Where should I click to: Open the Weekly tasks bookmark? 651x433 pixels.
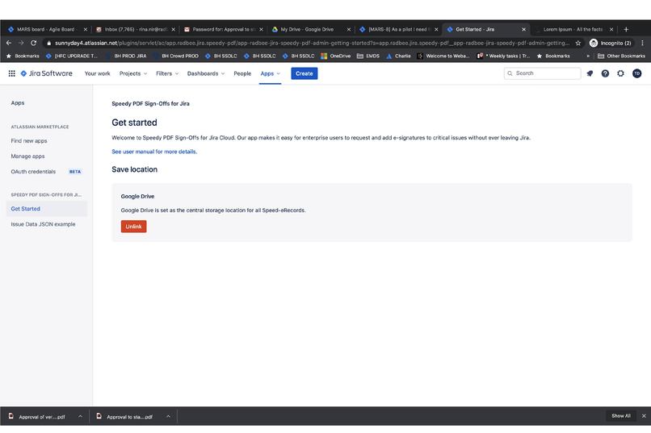coord(504,56)
